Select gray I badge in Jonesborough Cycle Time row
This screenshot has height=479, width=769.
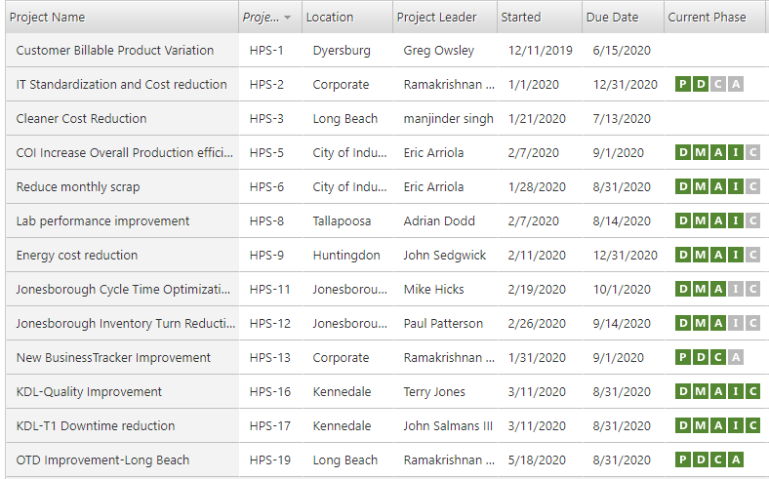pyautogui.click(x=736, y=289)
